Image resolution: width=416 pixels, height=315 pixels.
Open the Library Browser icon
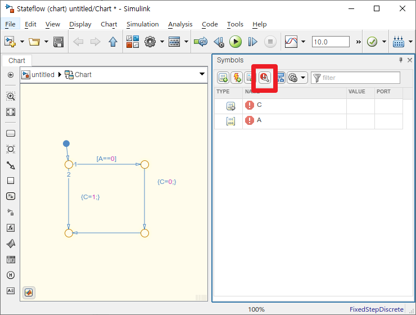coord(132,42)
